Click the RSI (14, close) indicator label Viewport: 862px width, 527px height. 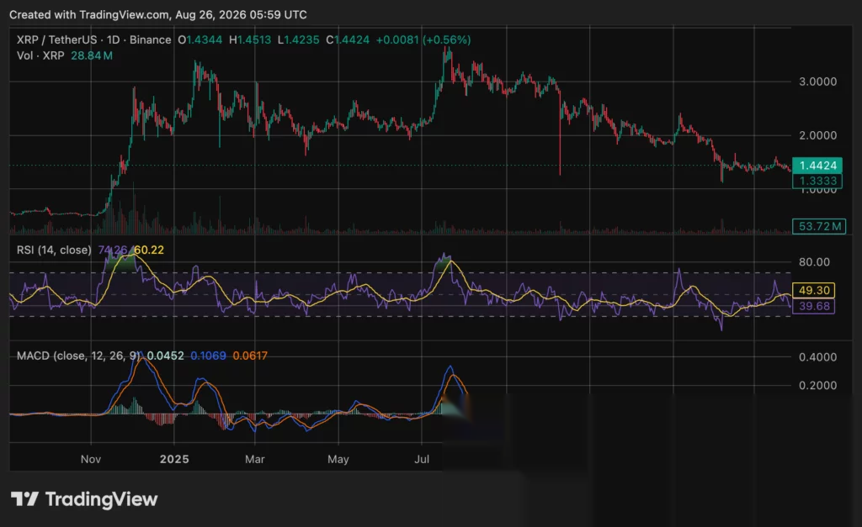click(x=54, y=250)
